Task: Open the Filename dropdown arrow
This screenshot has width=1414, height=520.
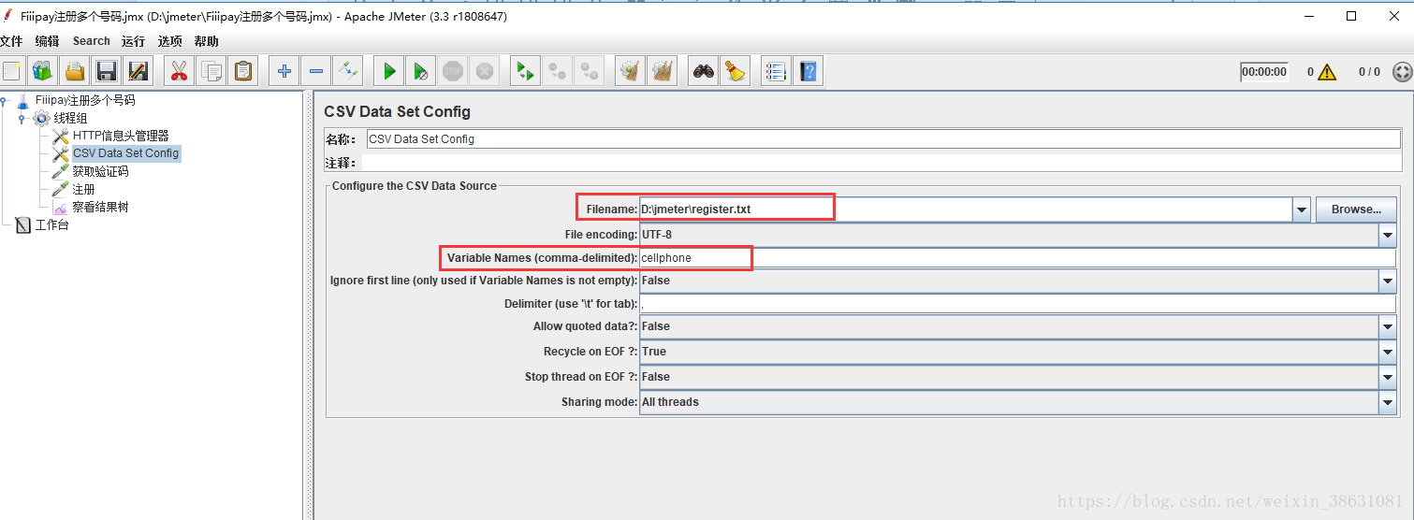Action: (1302, 209)
